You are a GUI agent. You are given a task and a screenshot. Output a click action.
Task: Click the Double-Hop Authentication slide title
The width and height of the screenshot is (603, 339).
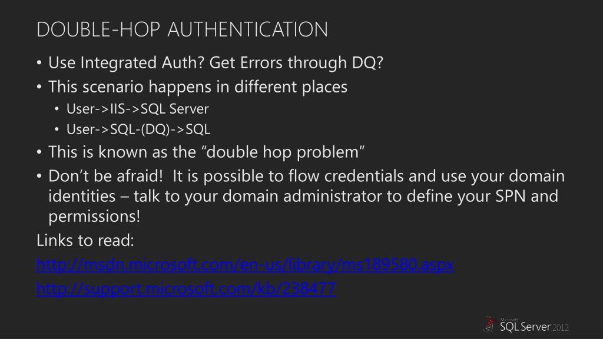pos(183,29)
